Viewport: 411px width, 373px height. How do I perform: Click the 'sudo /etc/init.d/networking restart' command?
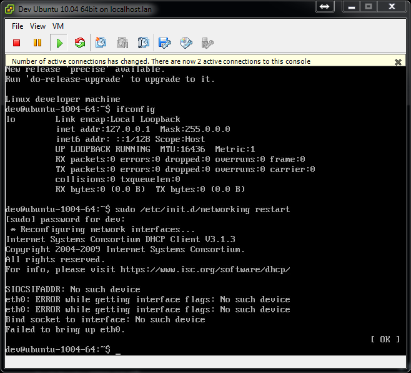202,210
